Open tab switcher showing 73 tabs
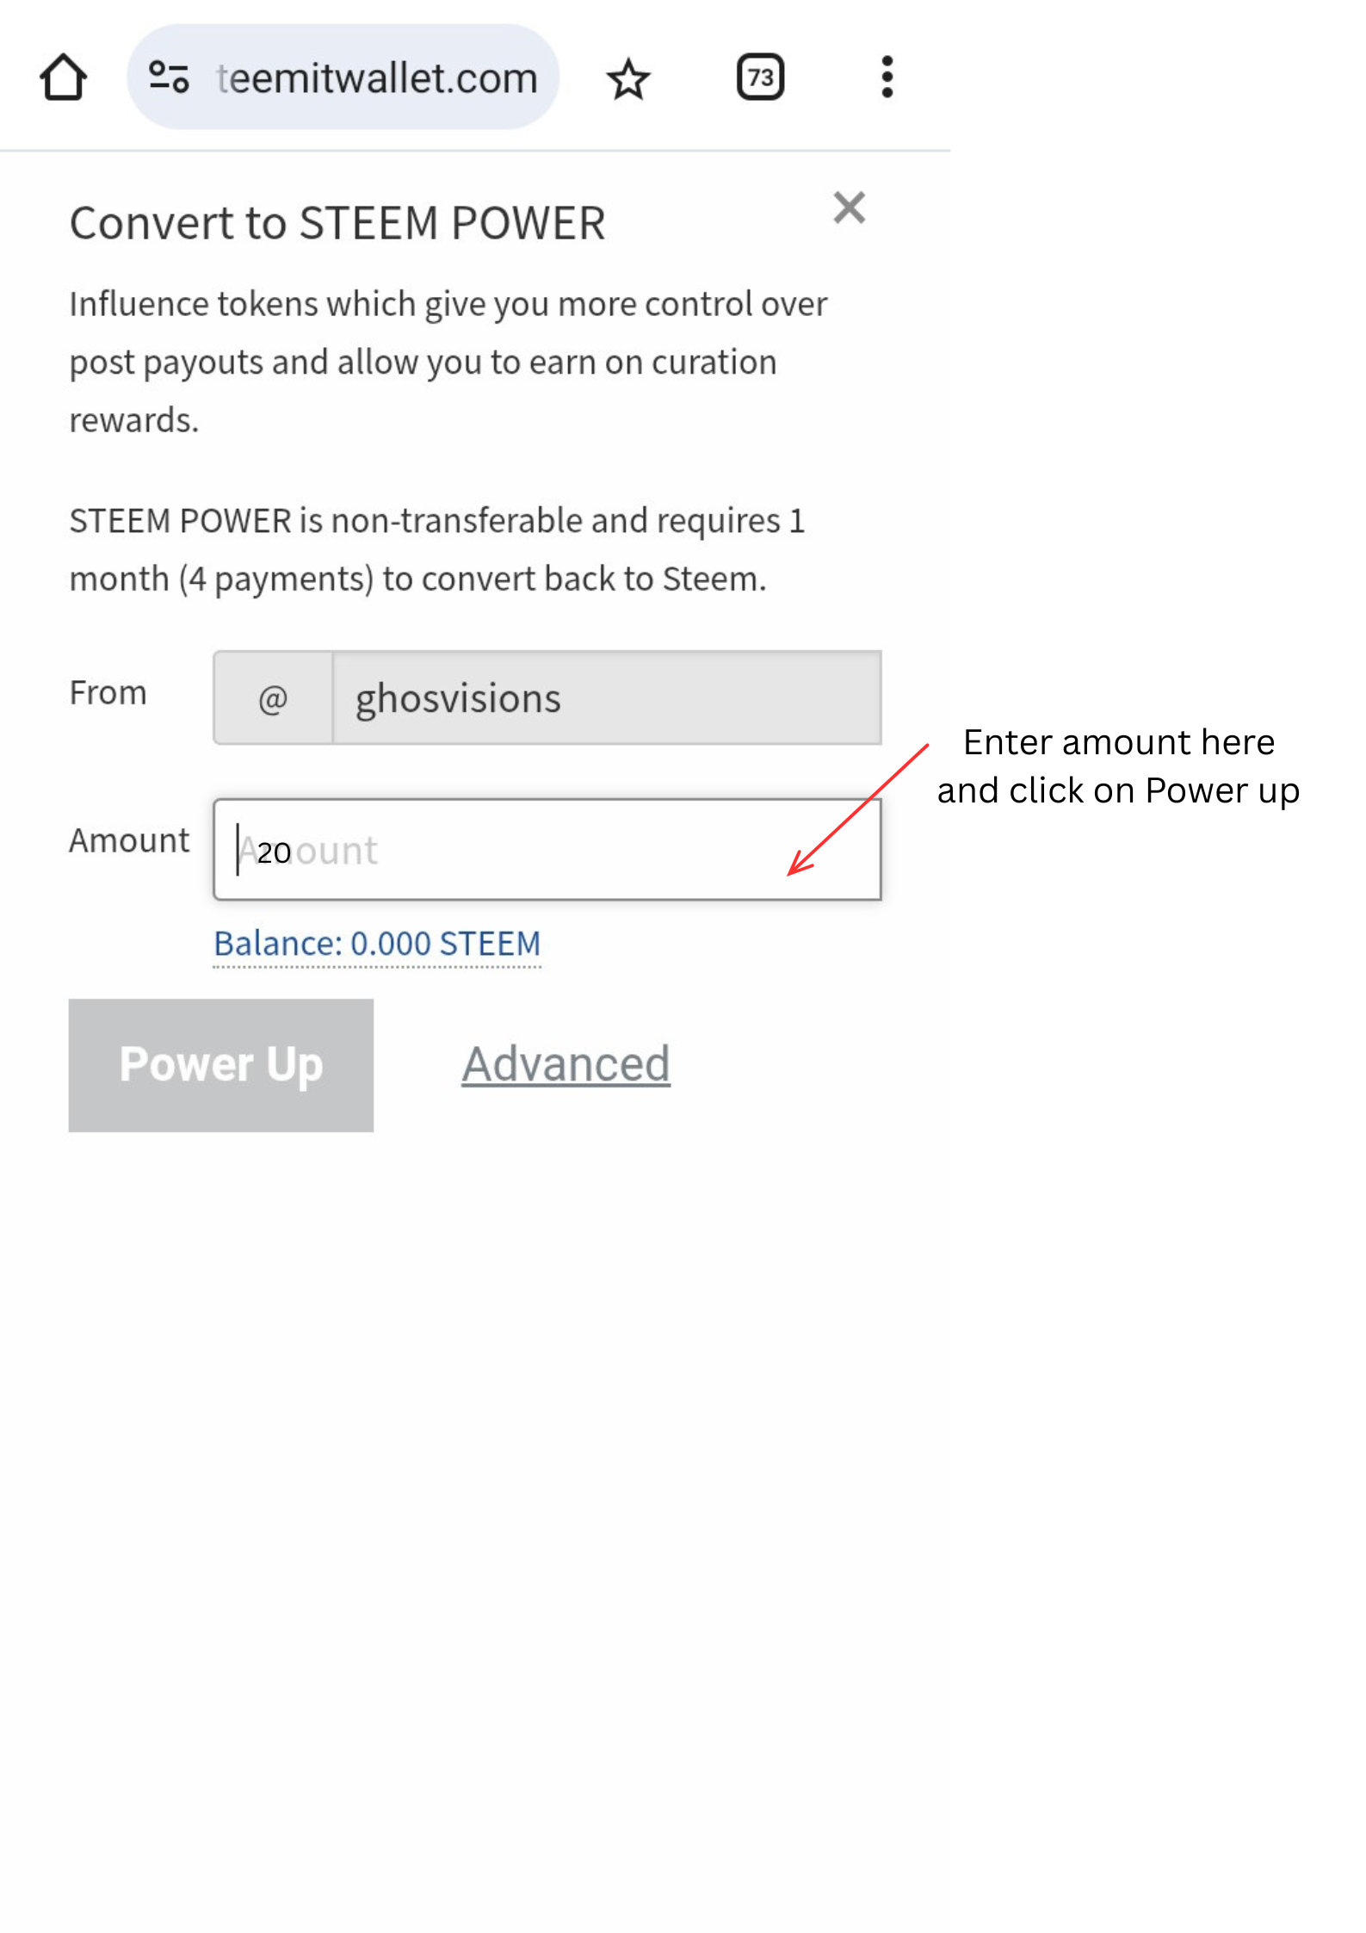This screenshot has width=1366, height=1933. click(x=760, y=77)
